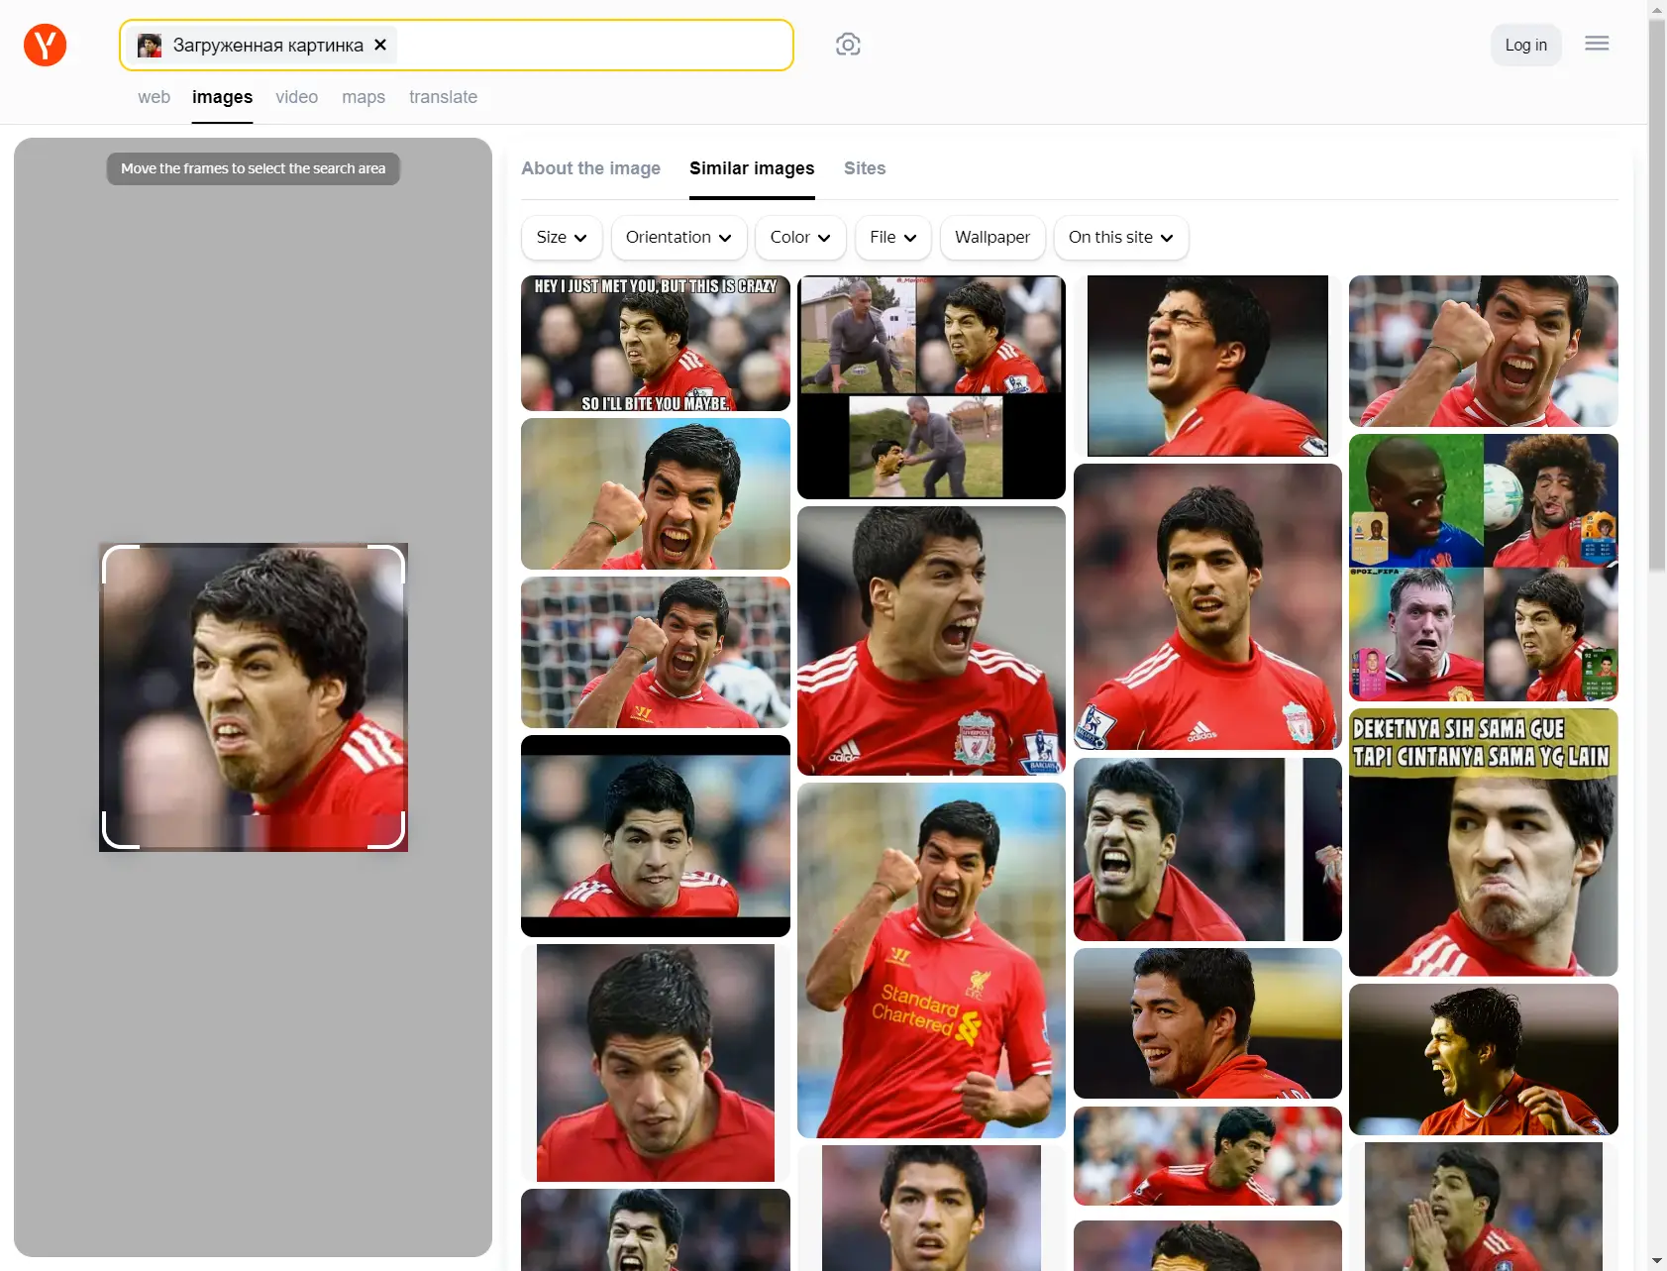Click the scrollbar up arrow
1667x1271 pixels.
[x=1657, y=9]
